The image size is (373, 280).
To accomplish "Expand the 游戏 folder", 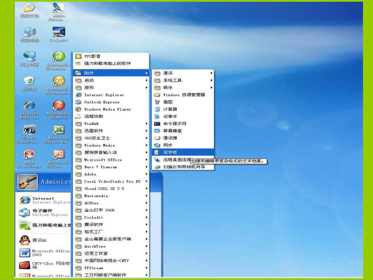I will click(x=111, y=88).
